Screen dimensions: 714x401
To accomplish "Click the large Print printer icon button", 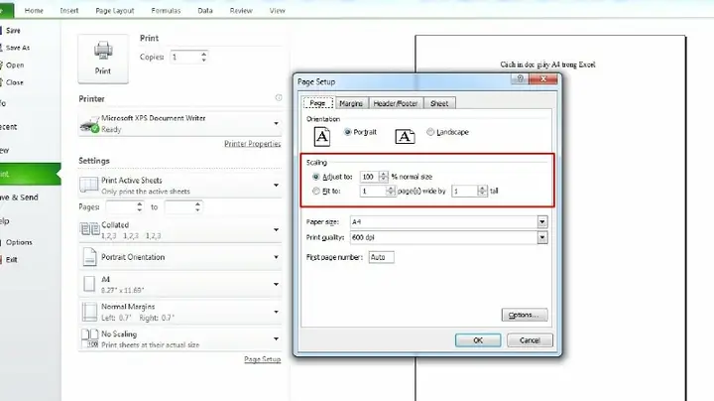I will pos(103,59).
